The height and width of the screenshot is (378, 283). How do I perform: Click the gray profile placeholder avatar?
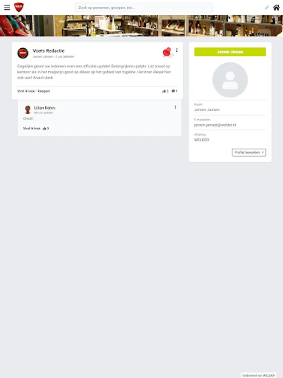(230, 80)
